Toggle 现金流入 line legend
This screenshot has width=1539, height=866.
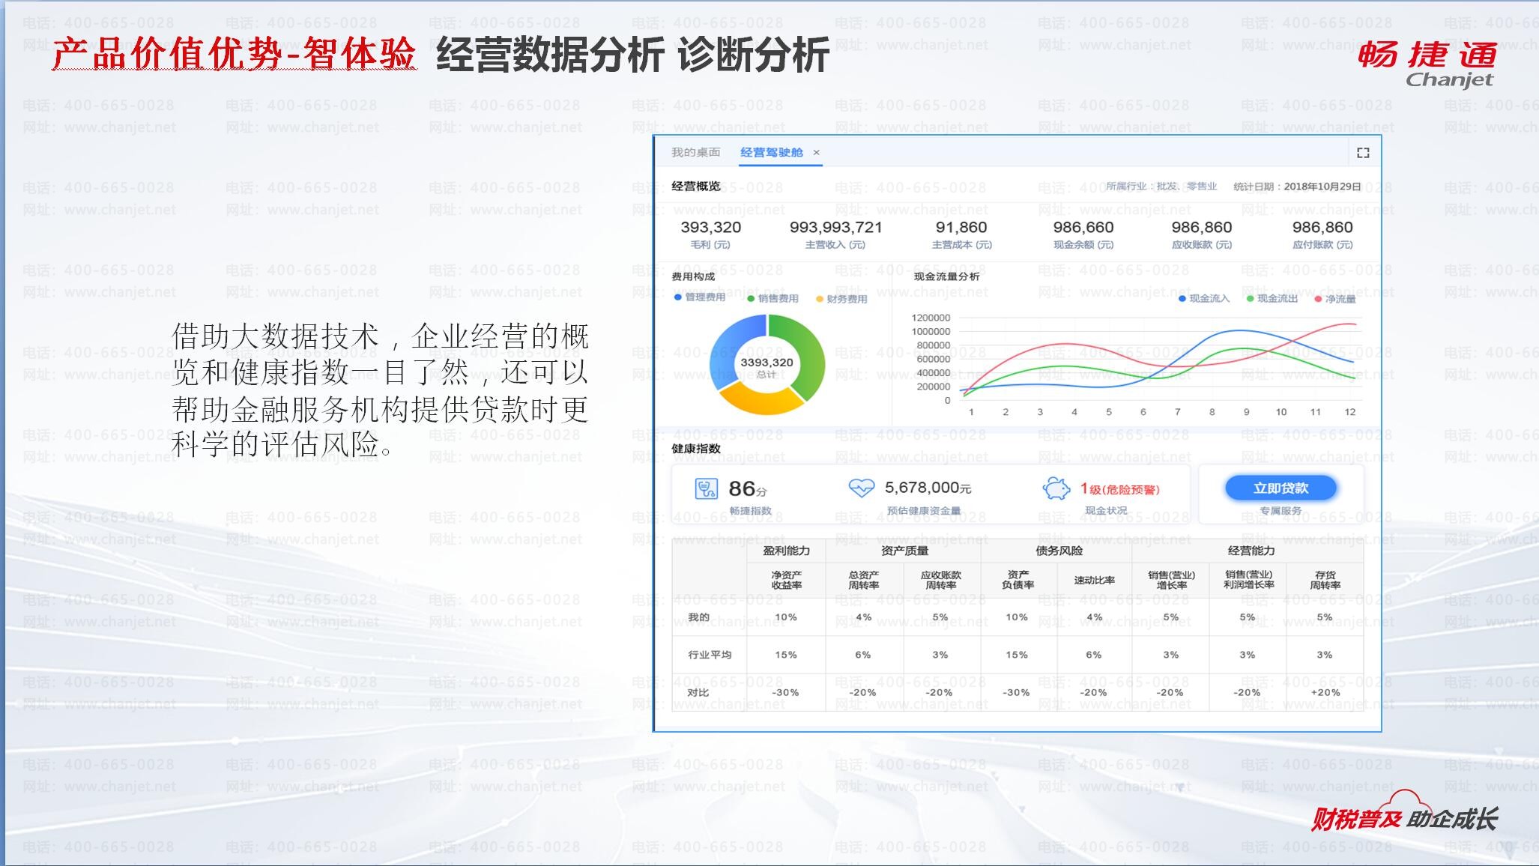1204,298
